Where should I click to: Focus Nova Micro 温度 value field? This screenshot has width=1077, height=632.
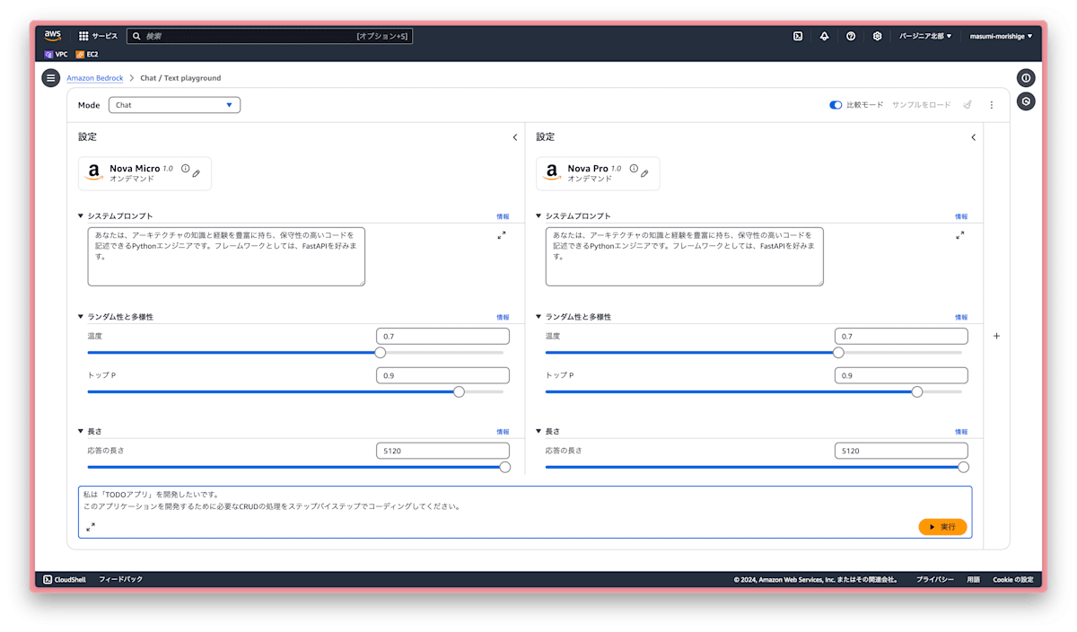[442, 337]
